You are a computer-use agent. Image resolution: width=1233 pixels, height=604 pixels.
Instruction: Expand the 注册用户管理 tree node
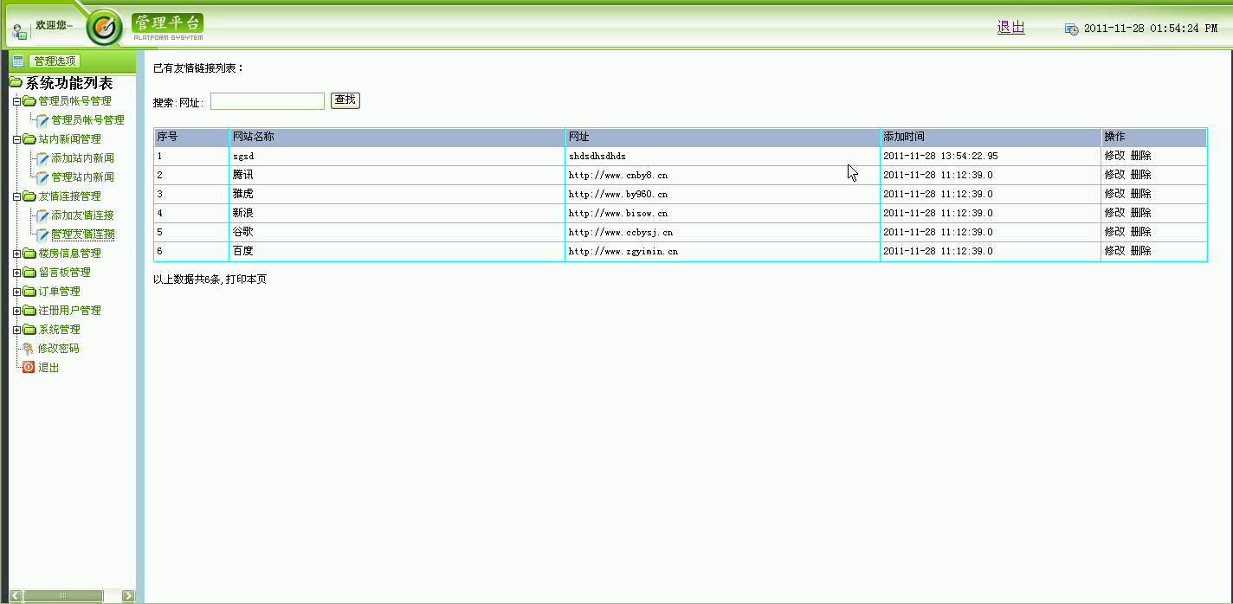16,311
